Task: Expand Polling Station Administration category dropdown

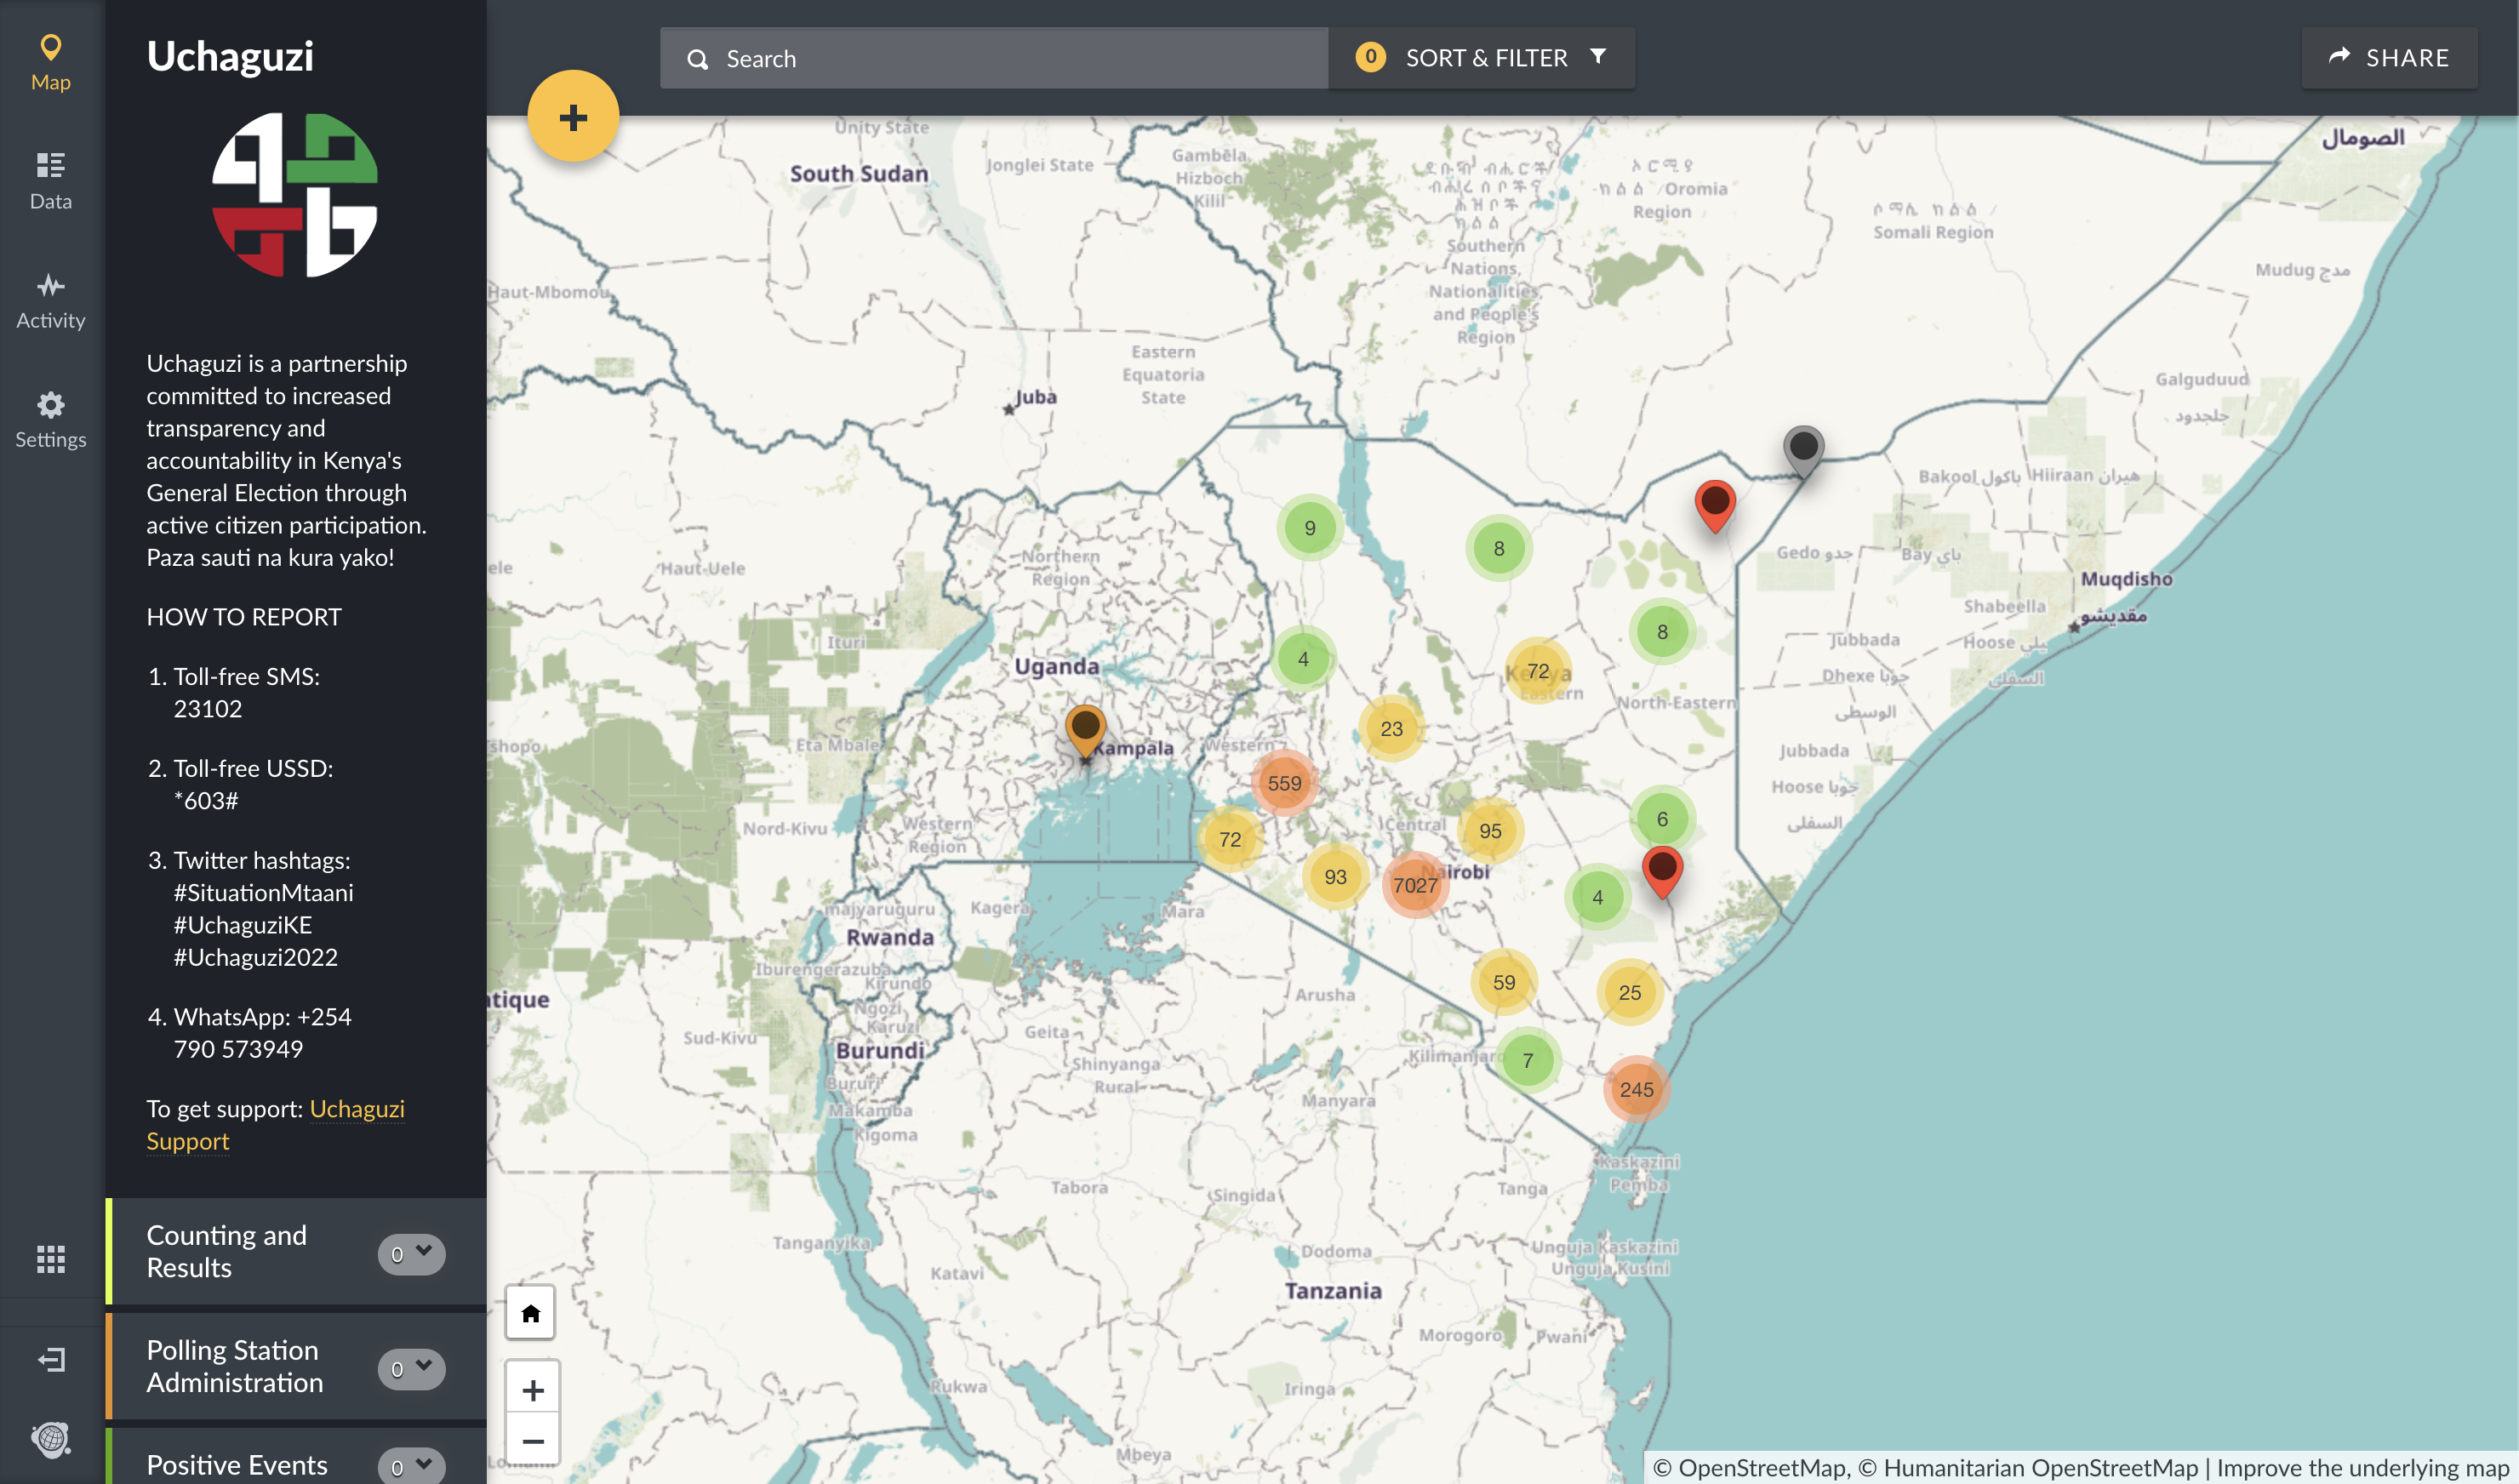Action: (411, 1367)
